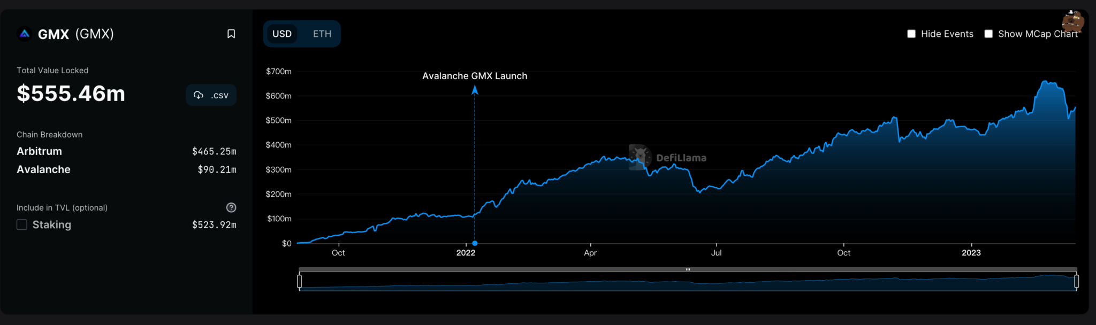This screenshot has height=325, width=1096.
Task: Click the blue event dot at 2022
Action: point(475,243)
